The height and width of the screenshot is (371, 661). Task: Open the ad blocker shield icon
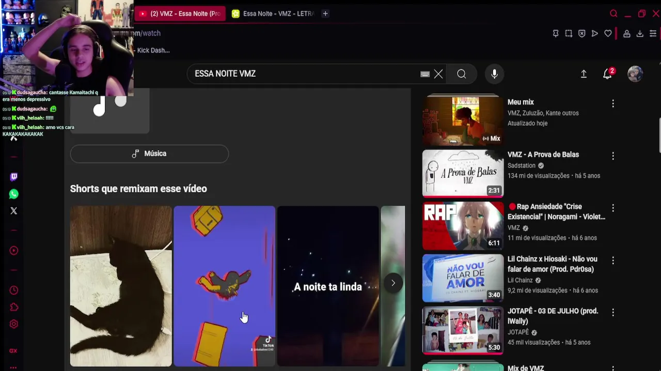click(582, 33)
